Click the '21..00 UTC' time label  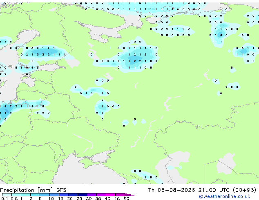(214, 190)
